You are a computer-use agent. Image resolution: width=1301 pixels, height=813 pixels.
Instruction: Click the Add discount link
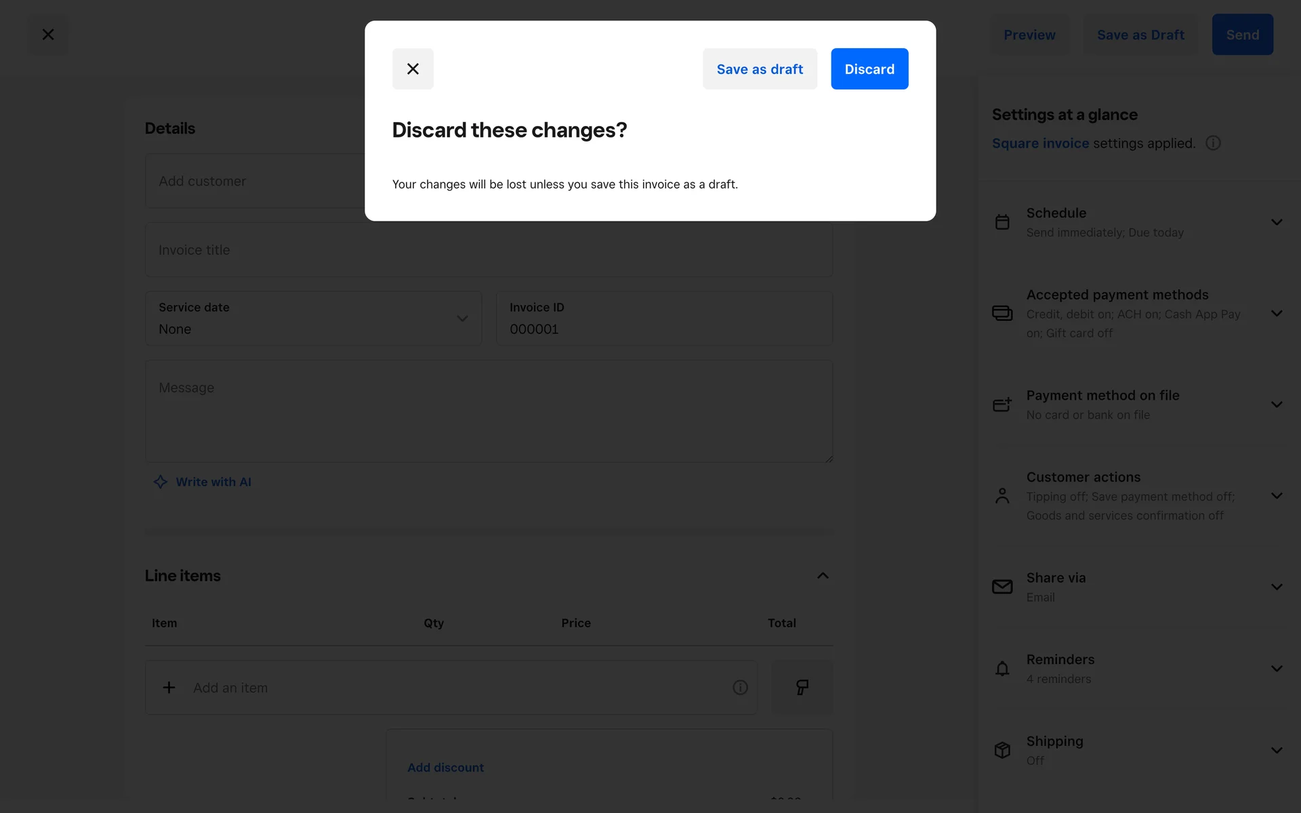point(445,768)
